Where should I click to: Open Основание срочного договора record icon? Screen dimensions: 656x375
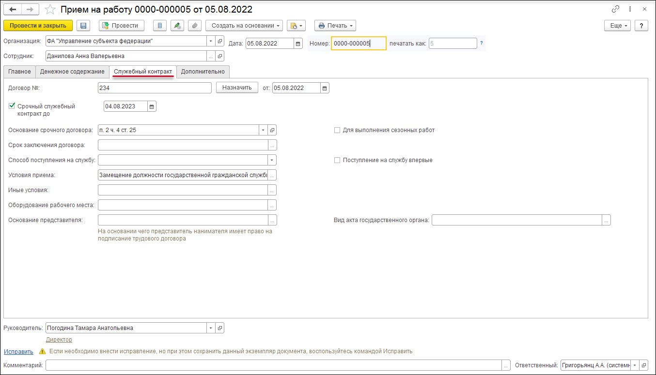[272, 130]
